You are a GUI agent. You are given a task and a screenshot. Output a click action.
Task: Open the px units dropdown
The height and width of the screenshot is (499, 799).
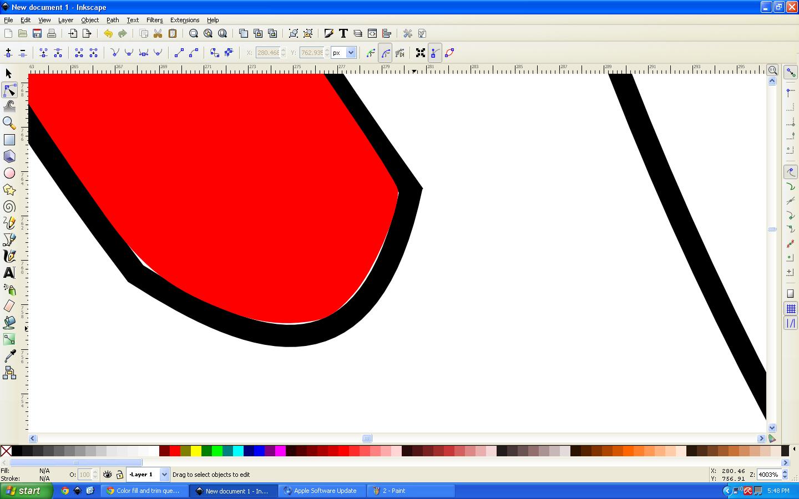point(351,53)
